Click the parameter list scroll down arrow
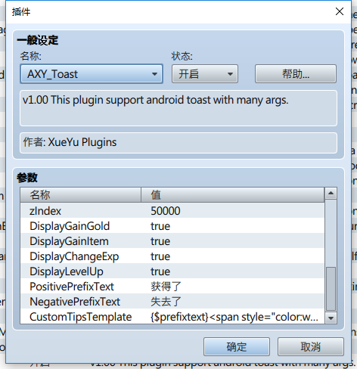Image resolution: width=357 pixels, height=369 pixels. 331,318
